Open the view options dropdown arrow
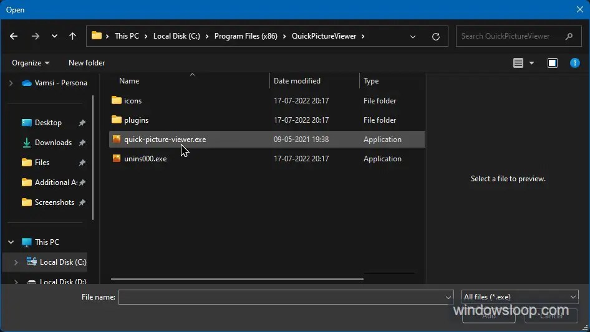The height and width of the screenshot is (332, 590). (531, 63)
